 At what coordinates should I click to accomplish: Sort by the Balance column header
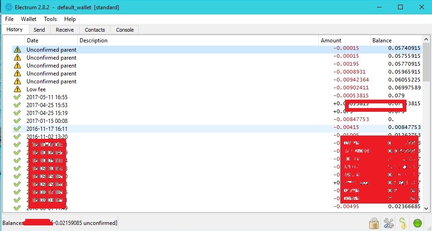[x=396, y=41]
